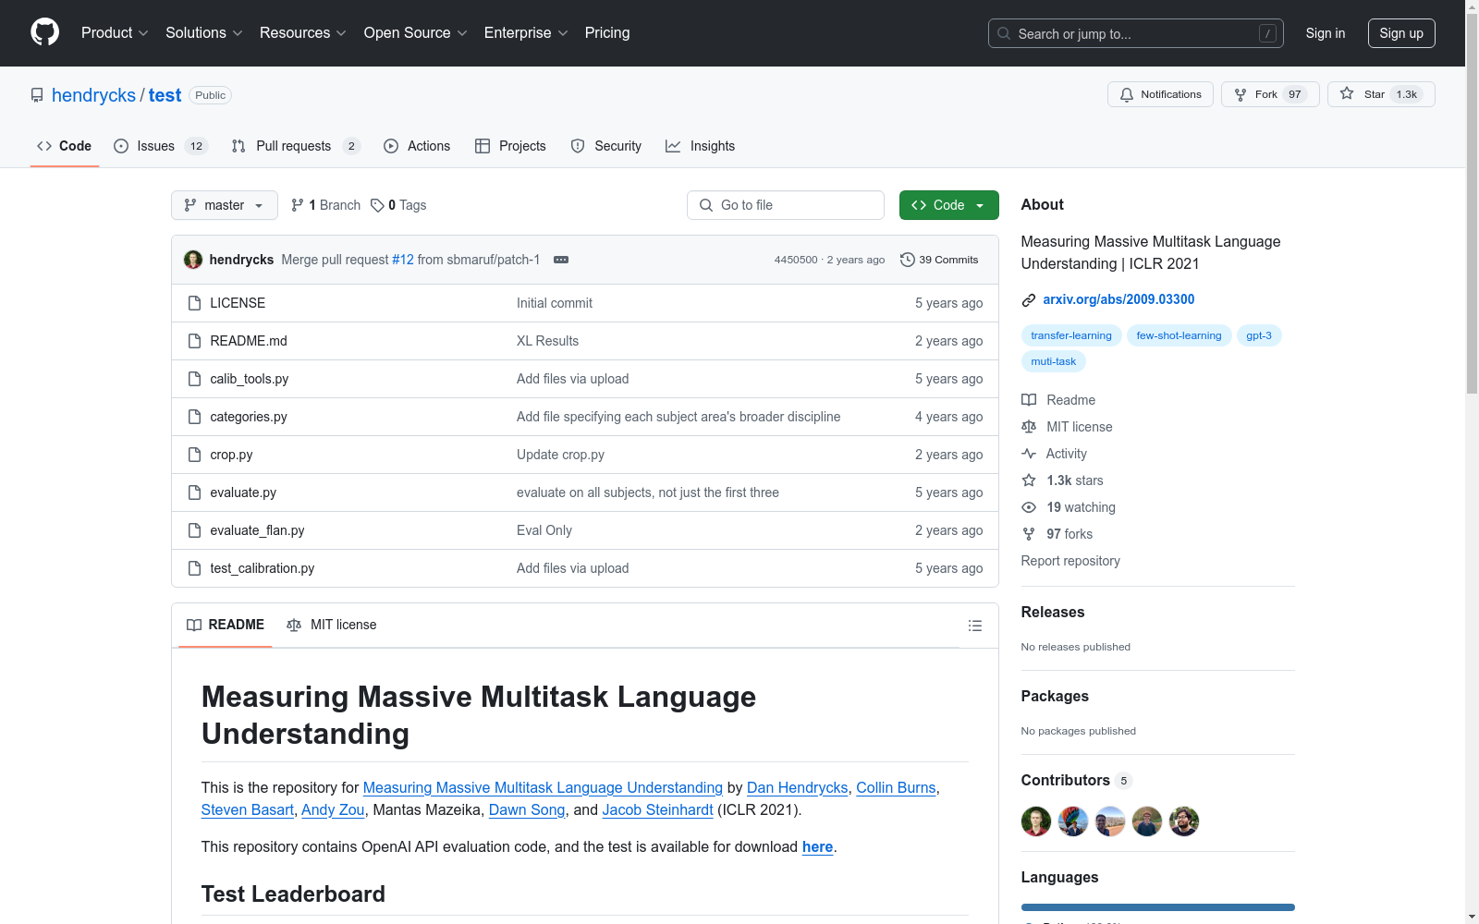Image resolution: width=1479 pixels, height=924 pixels.
Task: Expand the Product menu
Action: pos(115,33)
